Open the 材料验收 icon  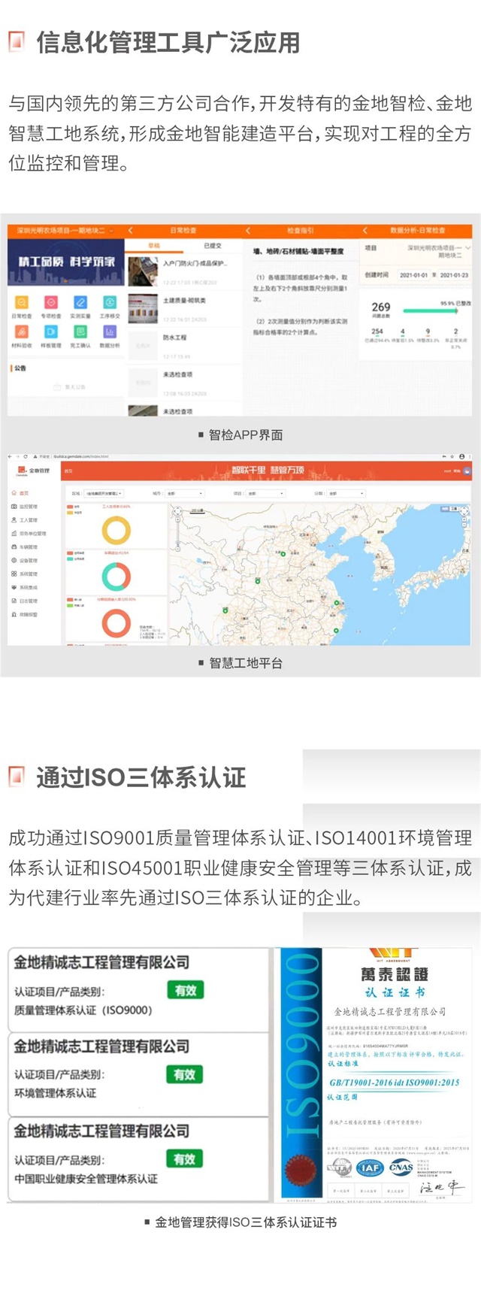click(x=21, y=332)
